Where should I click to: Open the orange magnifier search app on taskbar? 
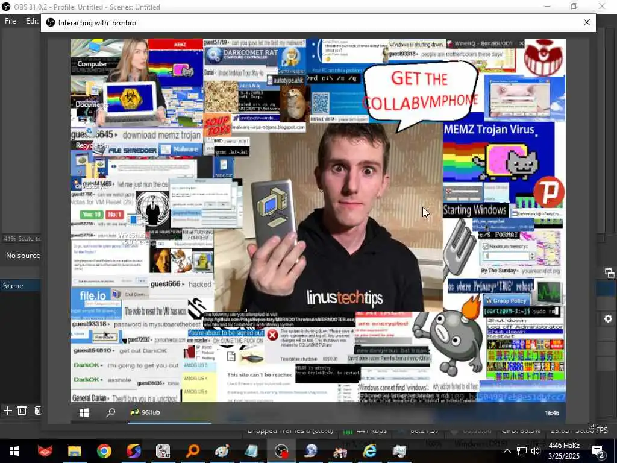193,451
